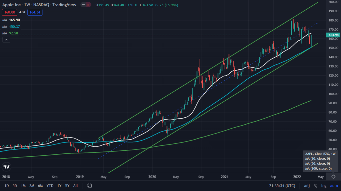Toggle percent scale mode
The width and height of the screenshot is (341, 191).
(x=315, y=185)
